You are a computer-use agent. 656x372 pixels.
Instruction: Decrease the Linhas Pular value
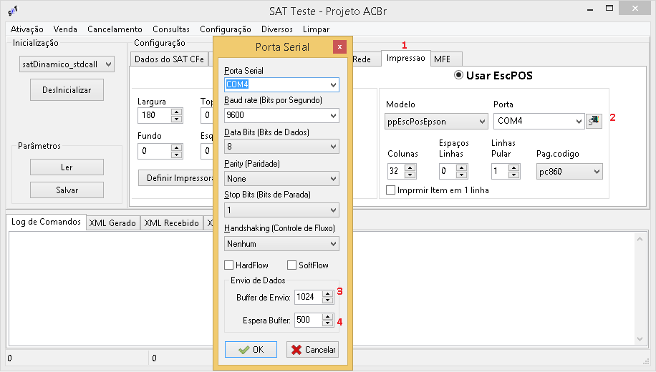(x=513, y=175)
